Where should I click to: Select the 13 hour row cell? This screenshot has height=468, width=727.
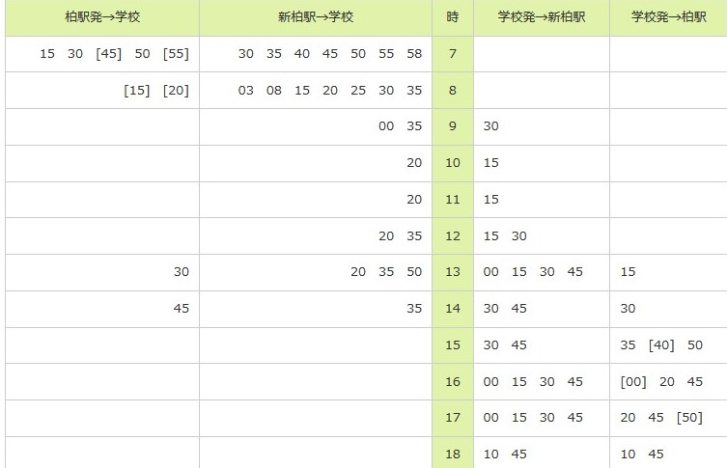453,272
